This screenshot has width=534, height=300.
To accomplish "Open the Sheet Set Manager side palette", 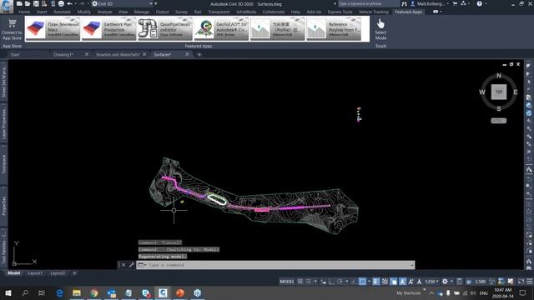I will (3, 82).
